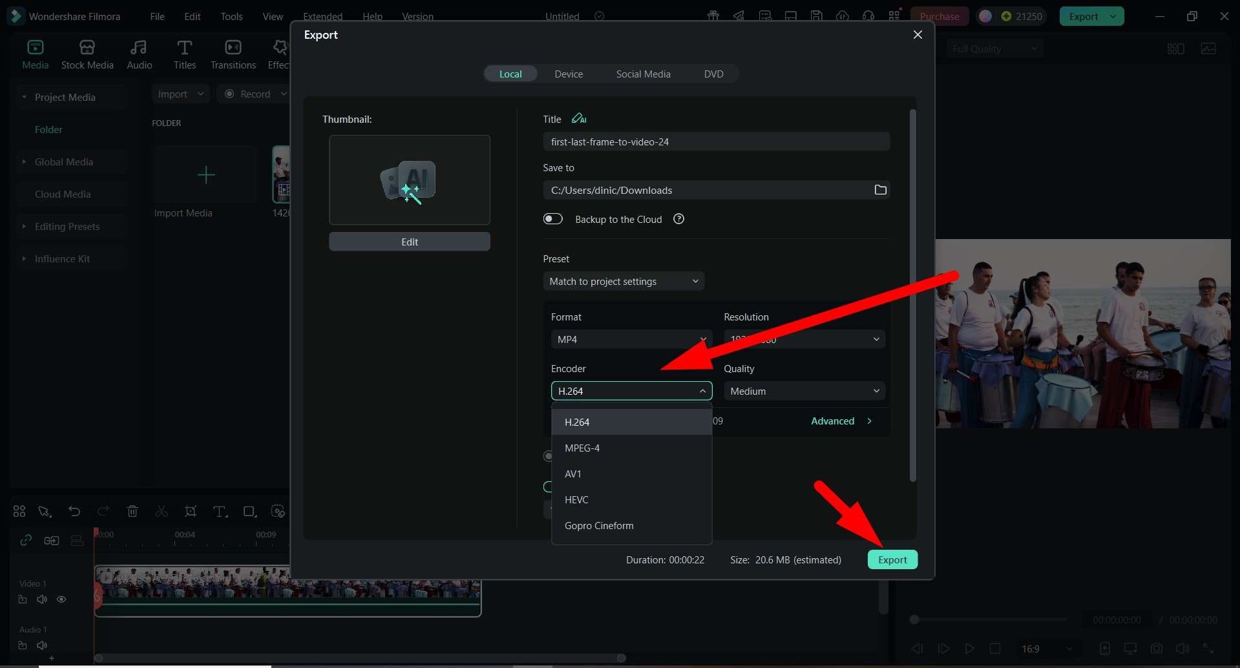Select the crop tool in timeline toolbar

[x=191, y=511]
